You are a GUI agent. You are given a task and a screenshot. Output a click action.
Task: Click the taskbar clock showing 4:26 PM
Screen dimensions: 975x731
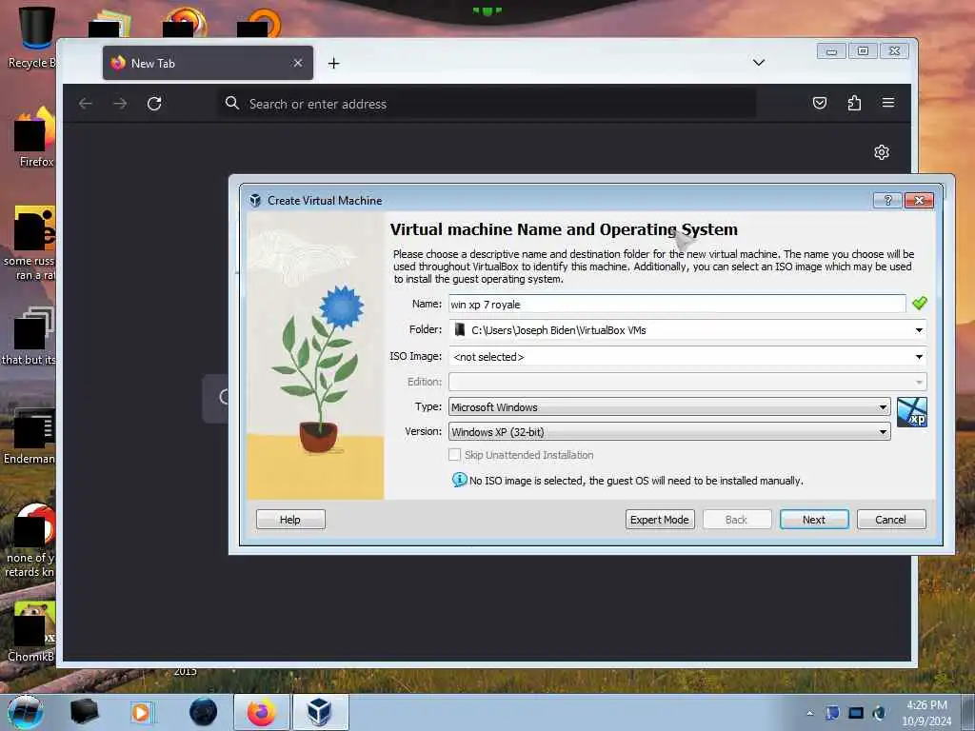[x=926, y=713]
